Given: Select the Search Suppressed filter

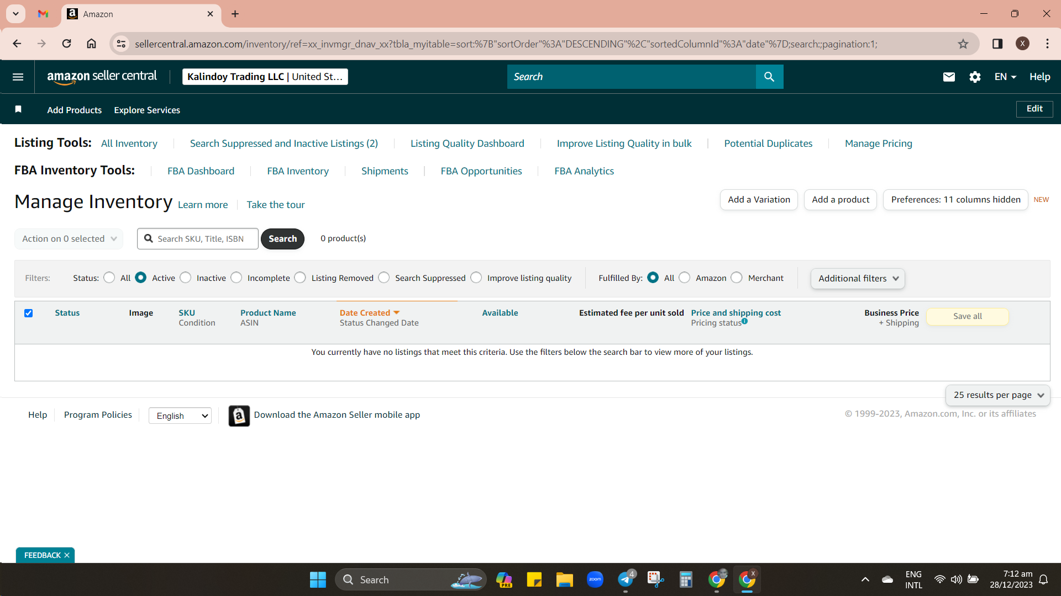Looking at the screenshot, I should pyautogui.click(x=384, y=278).
